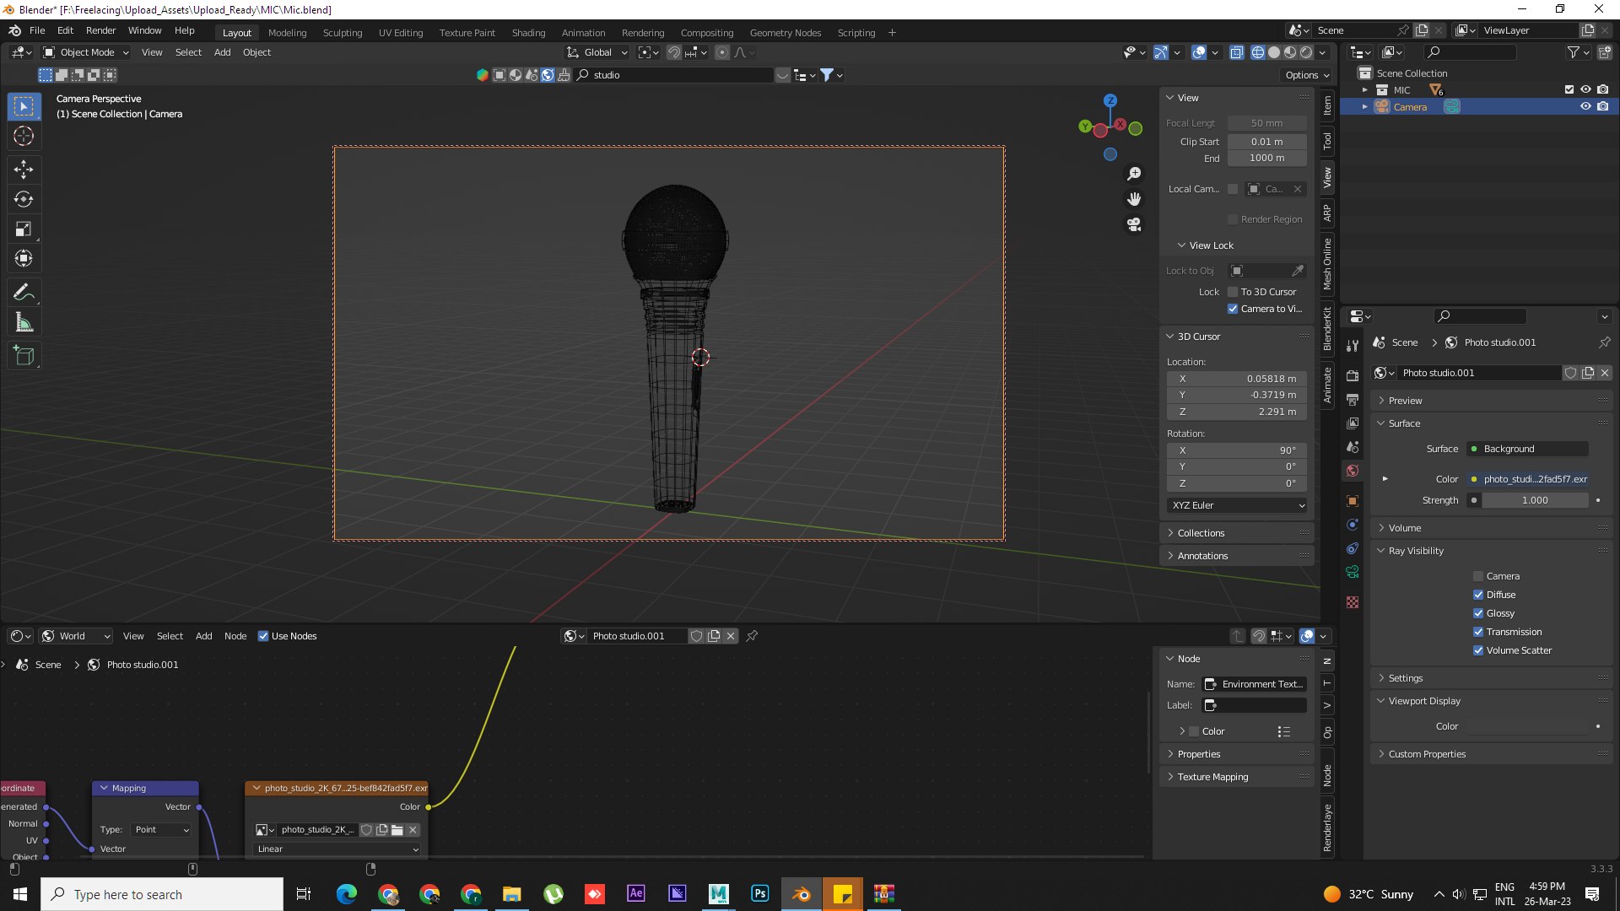Enable Camera ray visibility checkbox
This screenshot has width=1620, height=911.
pyautogui.click(x=1478, y=576)
